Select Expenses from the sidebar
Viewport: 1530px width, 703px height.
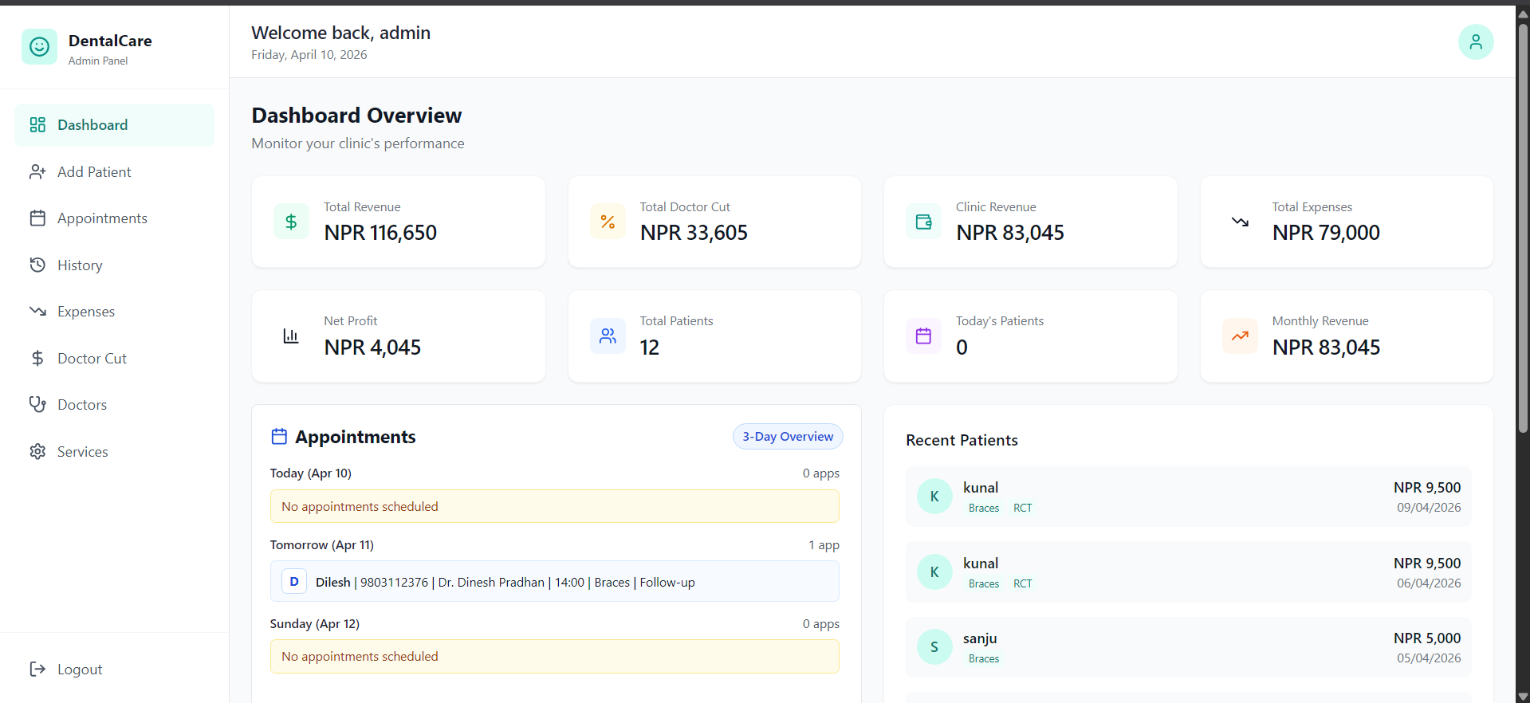point(115,312)
